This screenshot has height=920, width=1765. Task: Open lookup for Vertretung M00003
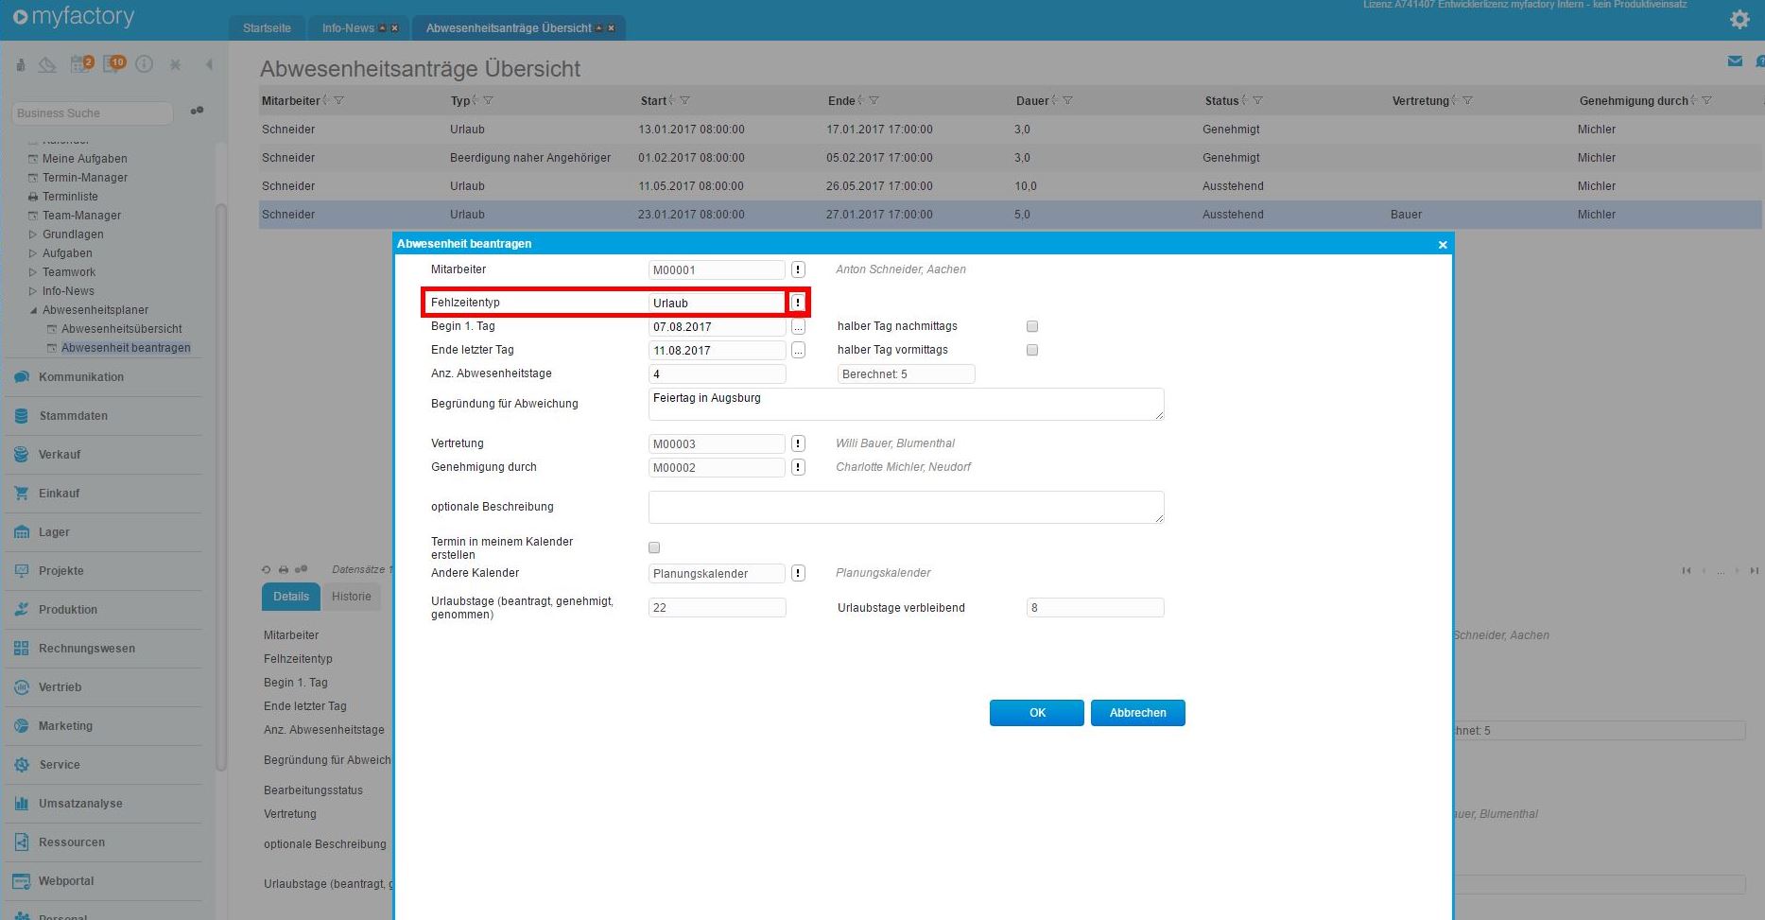(x=798, y=443)
